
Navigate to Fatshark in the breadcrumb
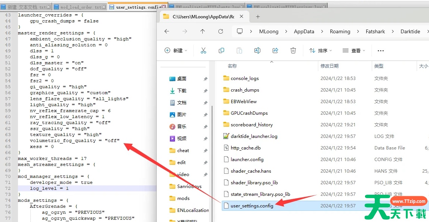pyautogui.click(x=376, y=31)
